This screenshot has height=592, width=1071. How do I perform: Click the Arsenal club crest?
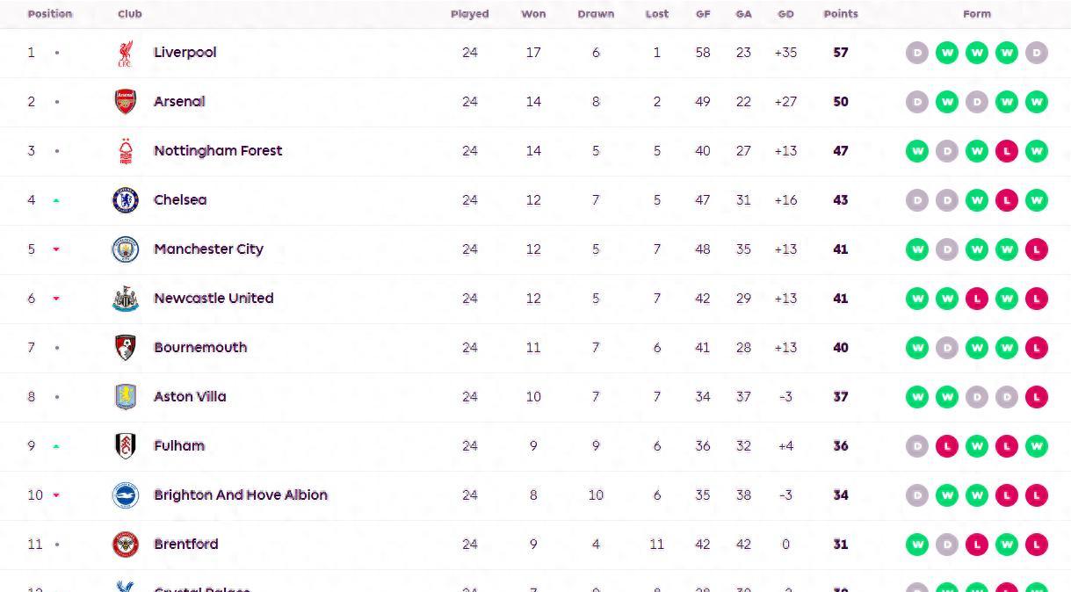click(126, 102)
